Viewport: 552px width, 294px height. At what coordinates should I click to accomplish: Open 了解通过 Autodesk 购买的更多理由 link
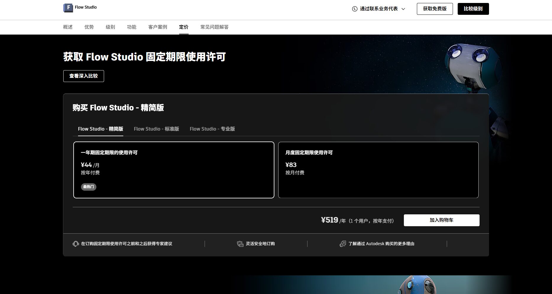(381, 244)
